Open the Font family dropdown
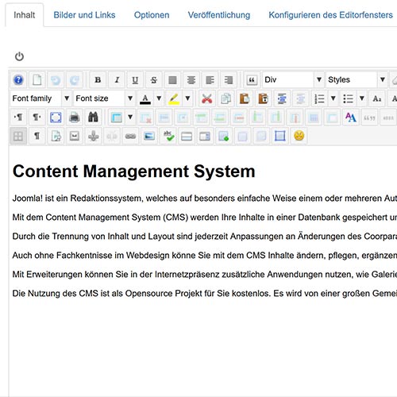The image size is (397, 397). pyautogui.click(x=40, y=98)
